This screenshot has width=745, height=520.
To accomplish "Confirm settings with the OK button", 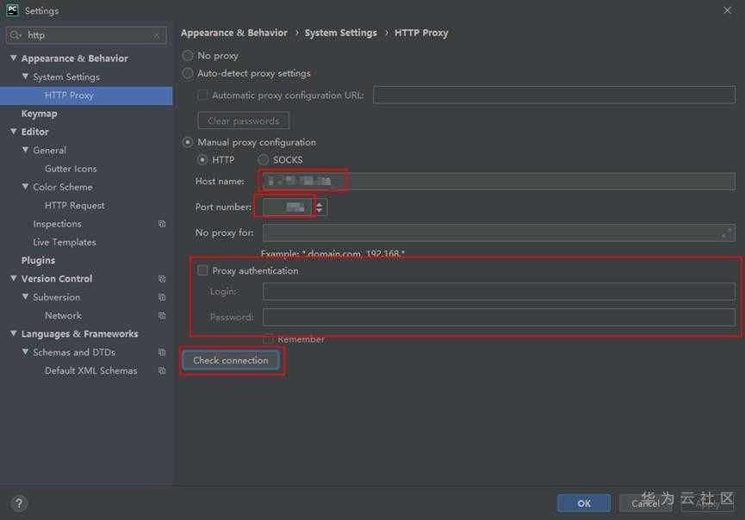I will click(x=583, y=504).
